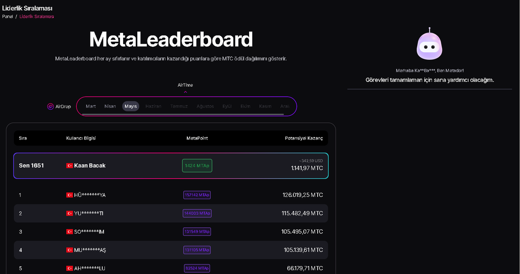Click the Liderlik Sıralaması breadcrumb link
This screenshot has height=274, width=520.
(x=36, y=16)
